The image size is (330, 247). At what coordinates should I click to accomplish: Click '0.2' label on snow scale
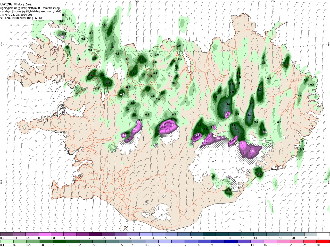pos(2,238)
